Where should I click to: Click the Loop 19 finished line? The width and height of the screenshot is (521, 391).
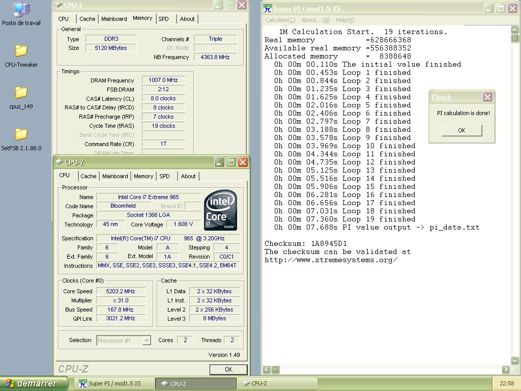click(344, 219)
